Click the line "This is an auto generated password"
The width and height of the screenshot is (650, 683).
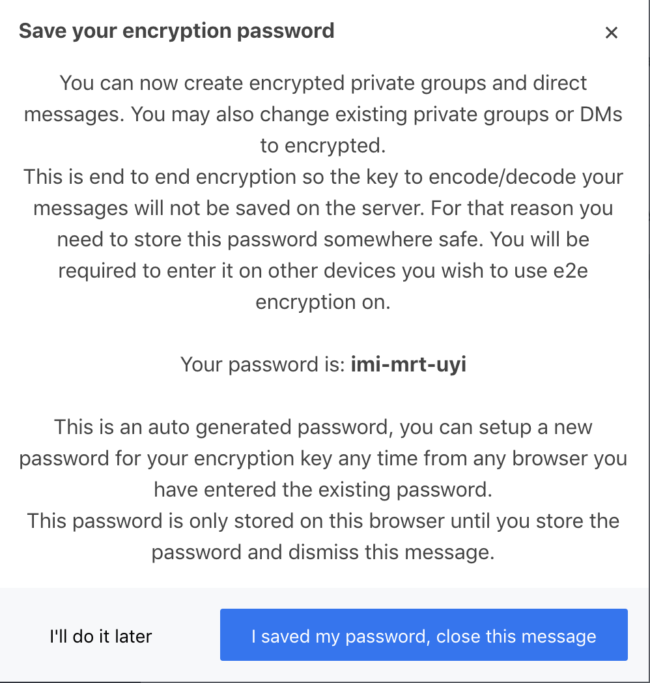[x=323, y=428]
